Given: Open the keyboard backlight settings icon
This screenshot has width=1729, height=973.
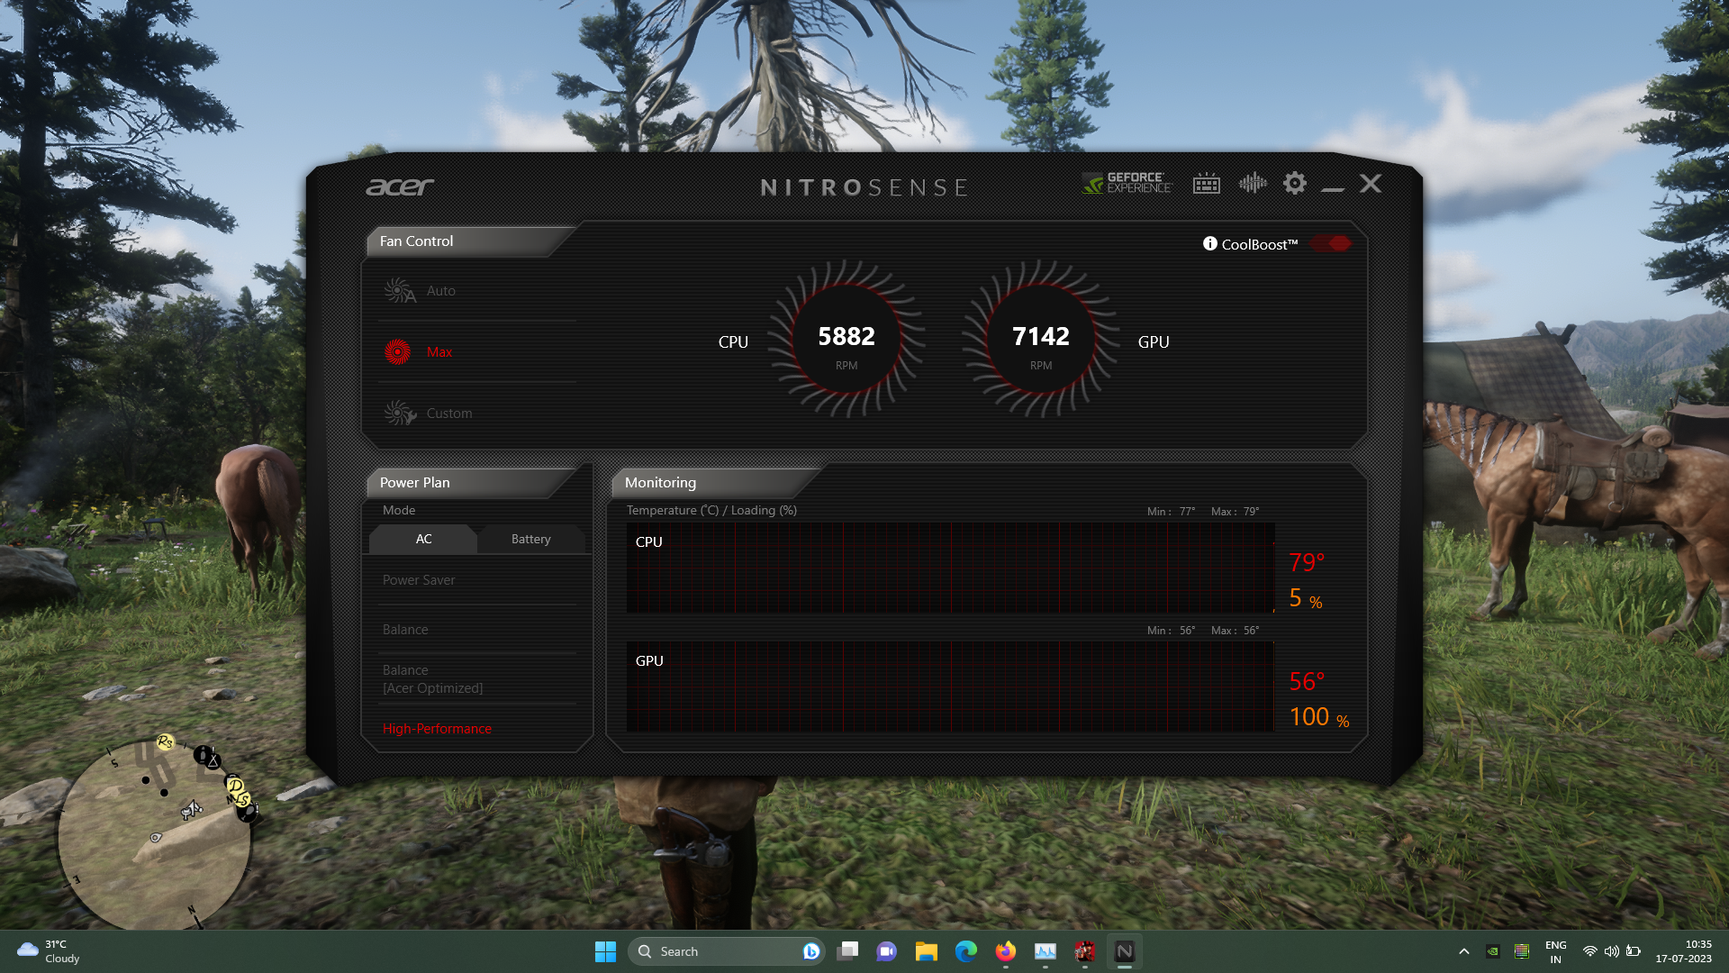Looking at the screenshot, I should pyautogui.click(x=1207, y=184).
